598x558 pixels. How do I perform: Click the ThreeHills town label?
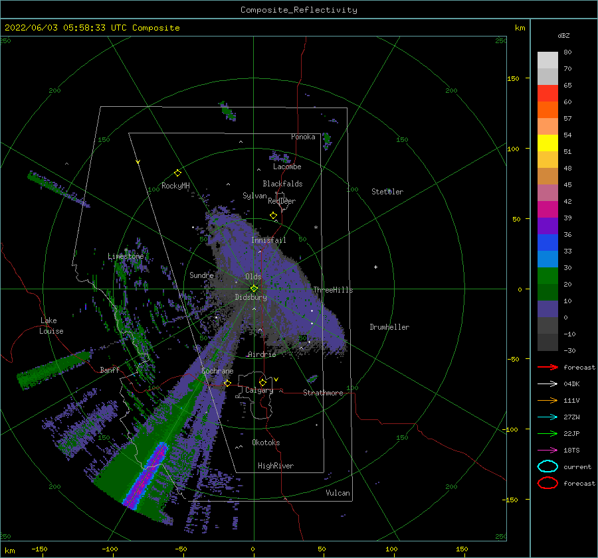[x=333, y=290]
